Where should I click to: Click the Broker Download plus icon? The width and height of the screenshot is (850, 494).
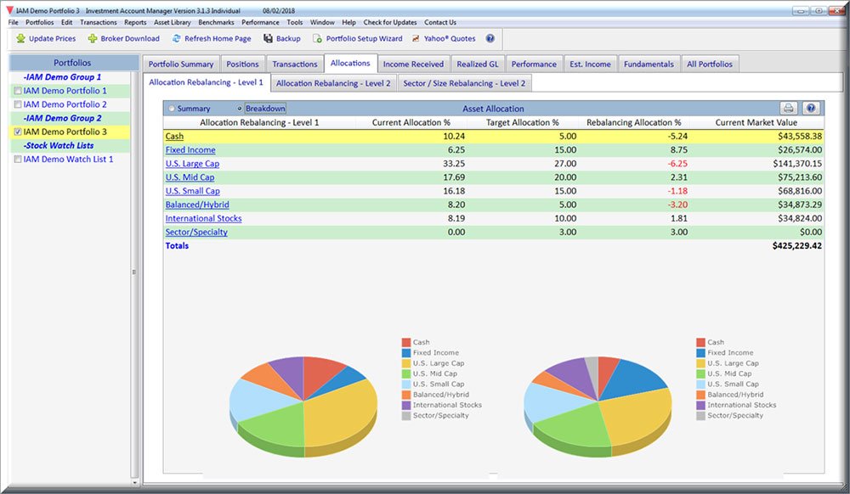coord(93,38)
